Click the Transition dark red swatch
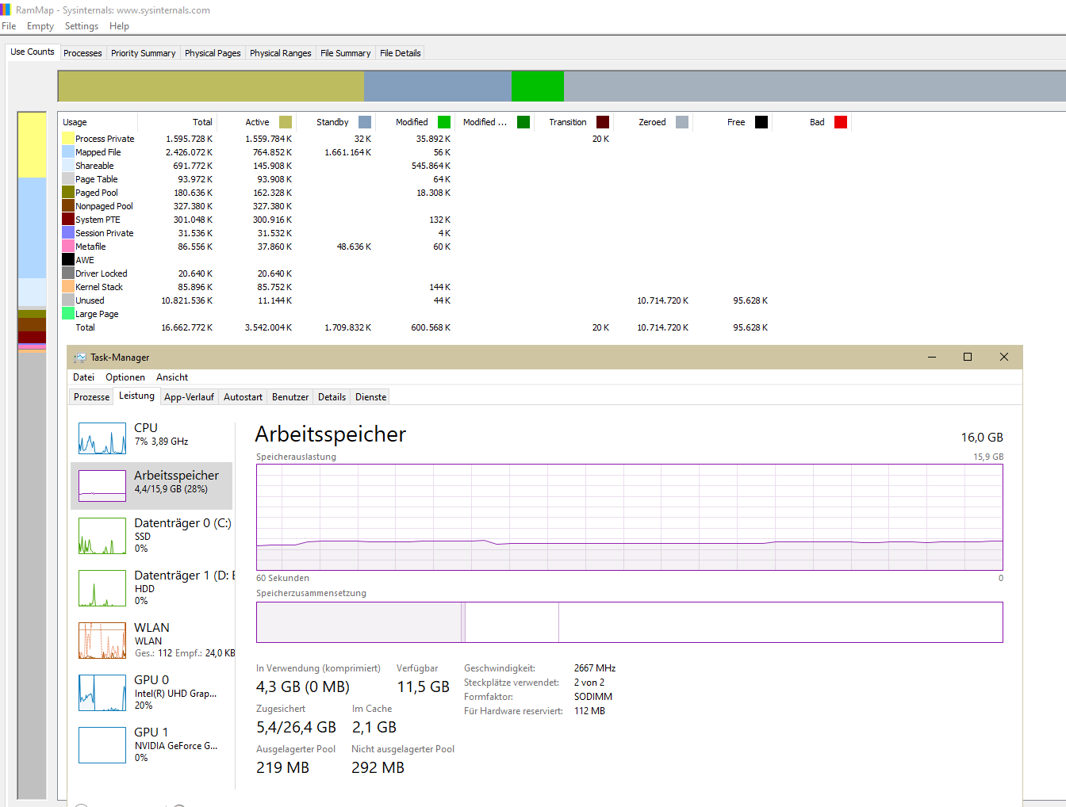This screenshot has height=807, width=1066. pos(603,122)
